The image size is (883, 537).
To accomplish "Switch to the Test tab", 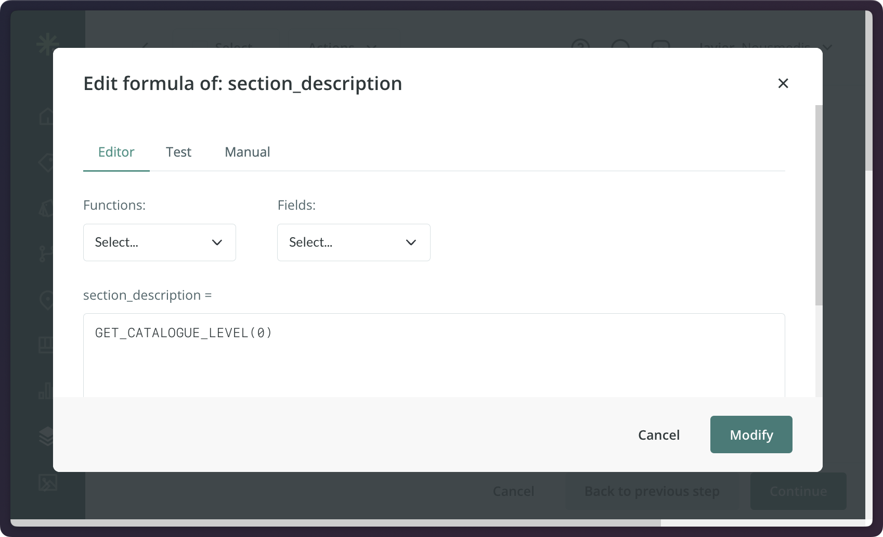I will [x=178, y=152].
